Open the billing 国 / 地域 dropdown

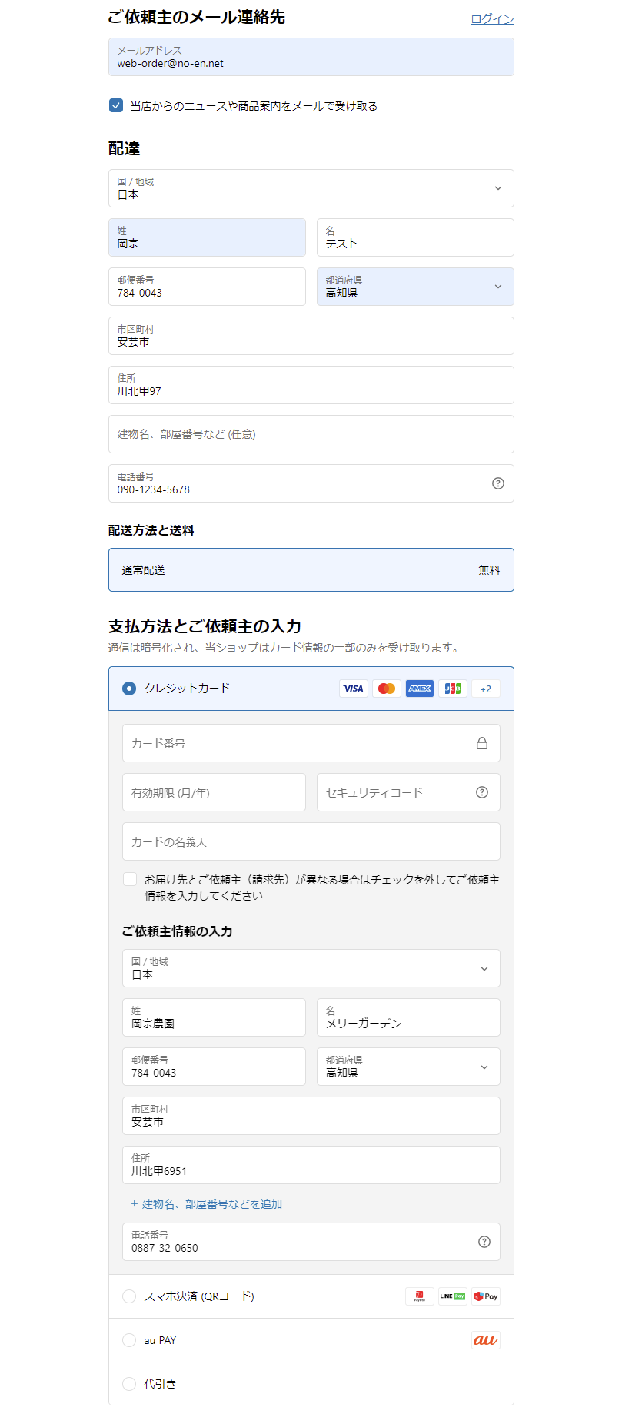pos(311,968)
